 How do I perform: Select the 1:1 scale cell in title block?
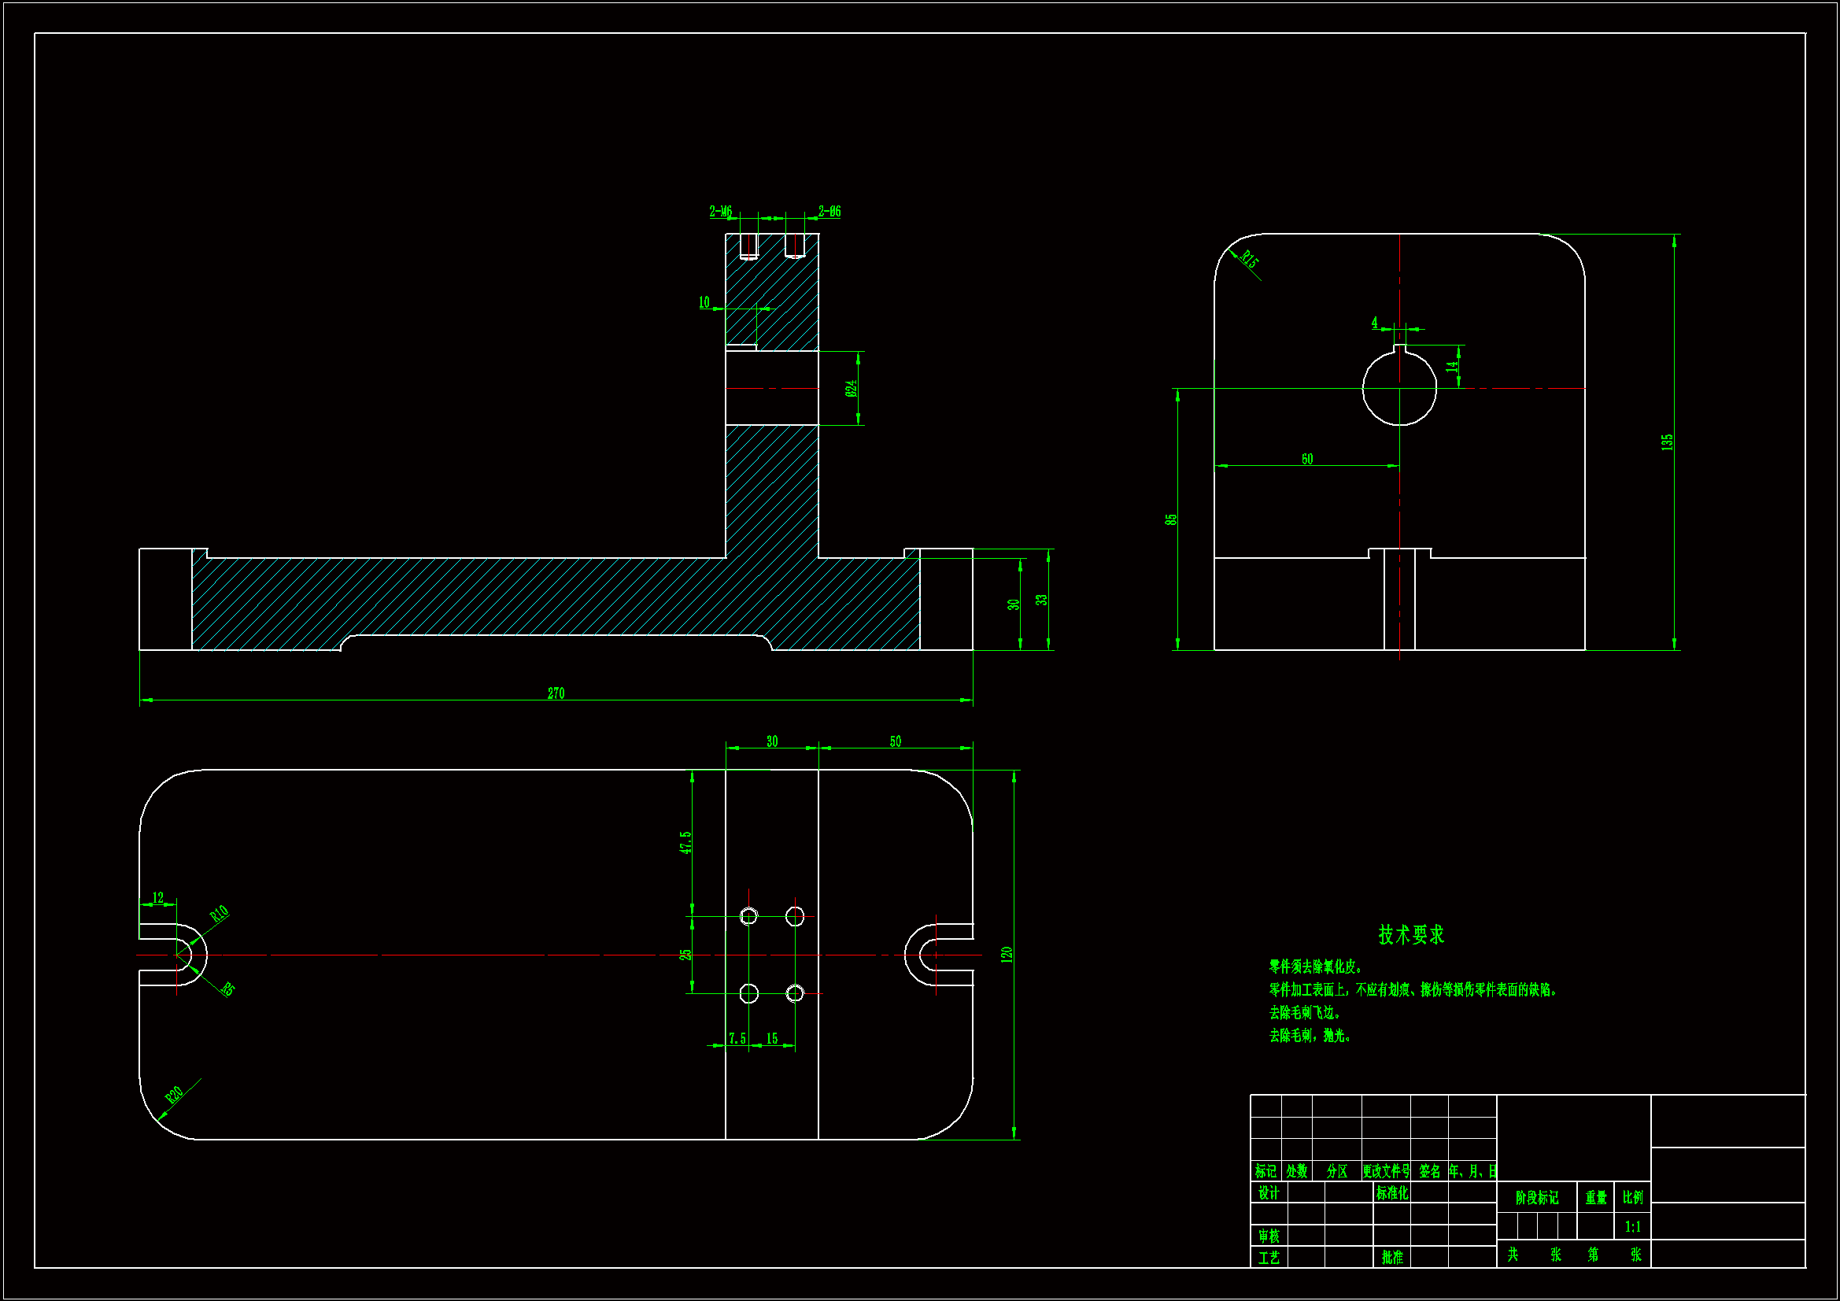tap(1632, 1226)
